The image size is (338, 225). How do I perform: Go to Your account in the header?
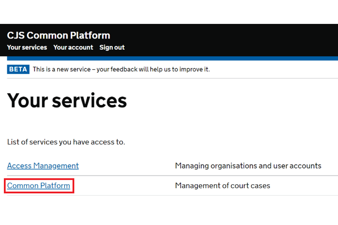pos(73,47)
